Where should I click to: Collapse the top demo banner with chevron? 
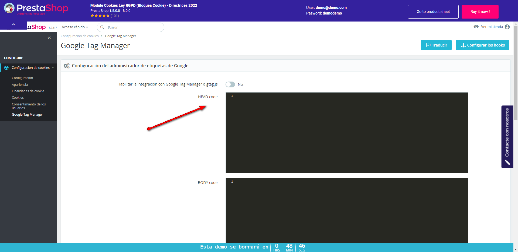point(13,25)
